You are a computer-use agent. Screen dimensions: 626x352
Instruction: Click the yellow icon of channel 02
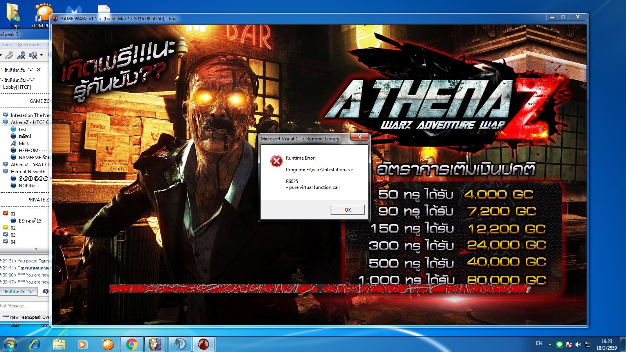point(5,228)
